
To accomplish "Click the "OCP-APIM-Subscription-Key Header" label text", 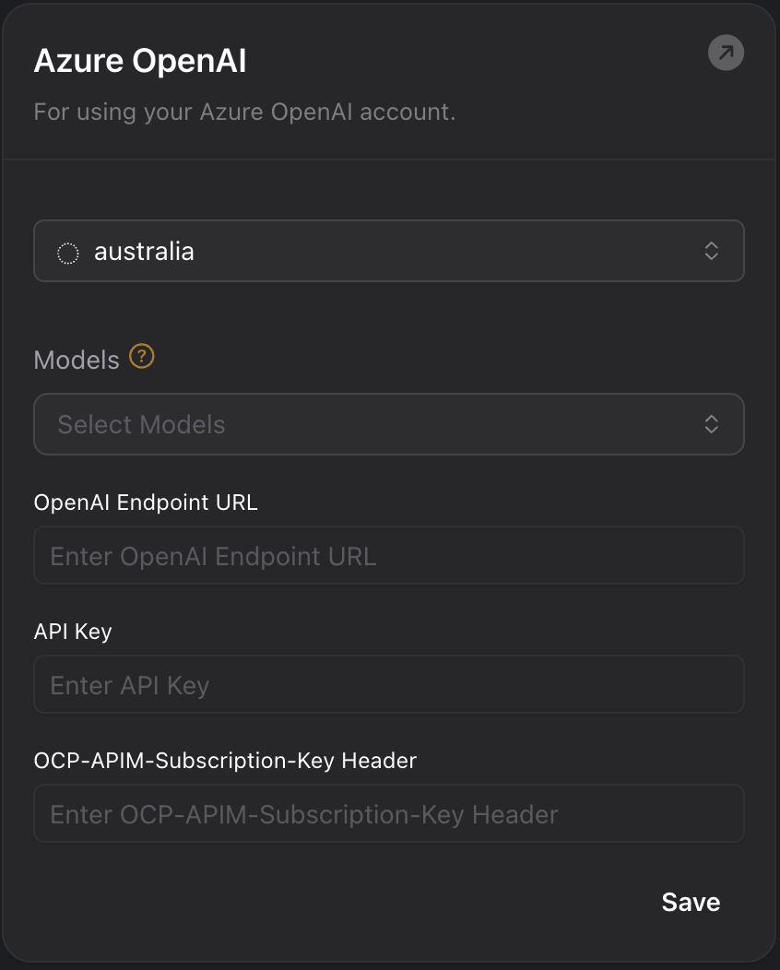I will point(225,761).
